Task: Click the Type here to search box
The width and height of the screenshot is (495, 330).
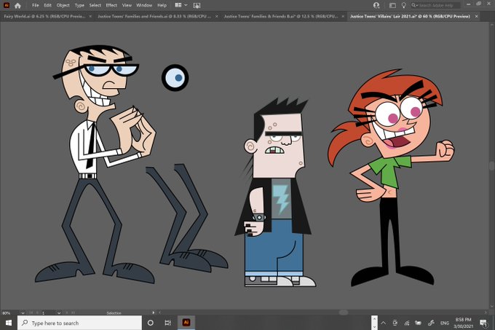Action: [79, 323]
